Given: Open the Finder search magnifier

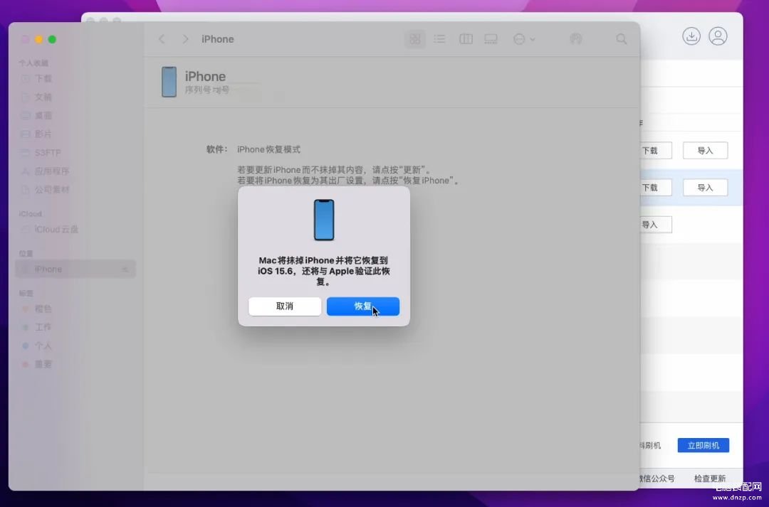Looking at the screenshot, I should (622, 38).
